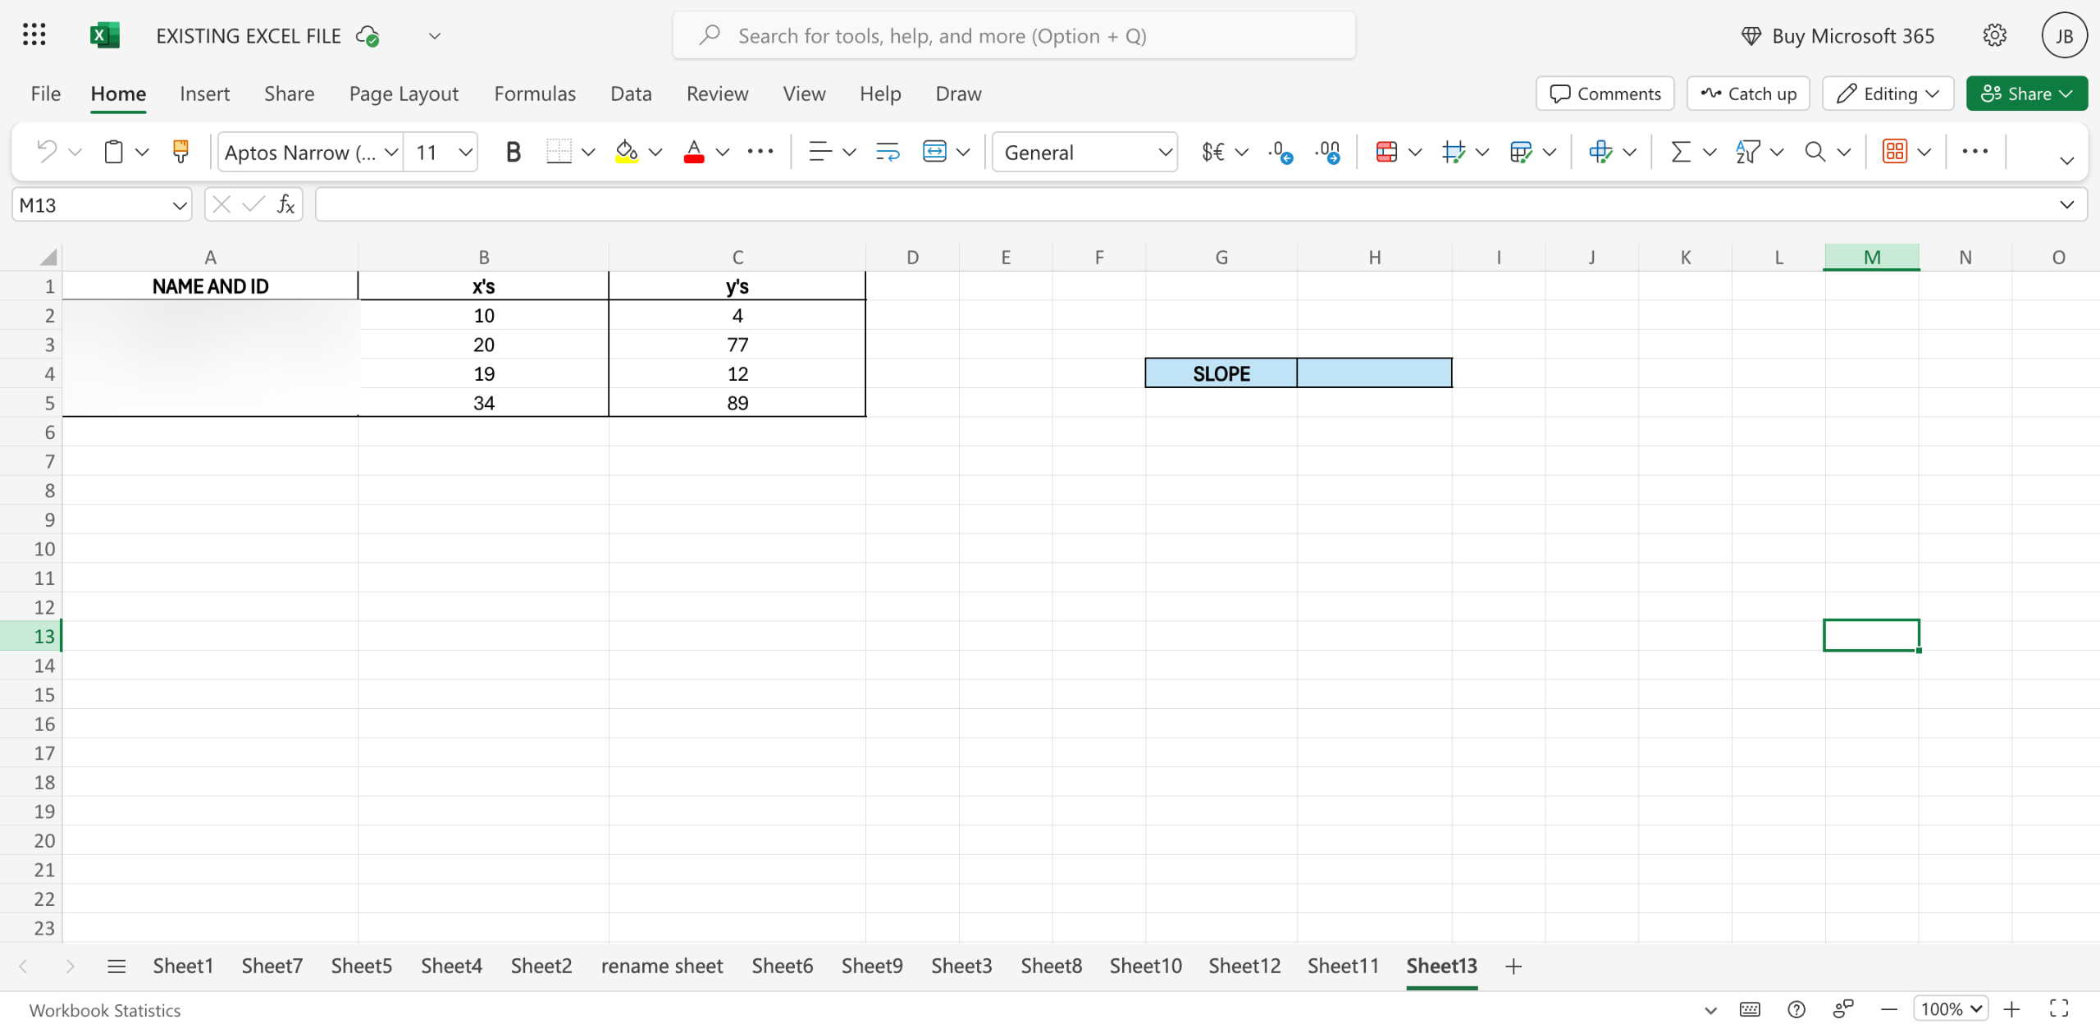Click Increase Decimal icon
2100x1024 pixels.
click(x=1280, y=152)
